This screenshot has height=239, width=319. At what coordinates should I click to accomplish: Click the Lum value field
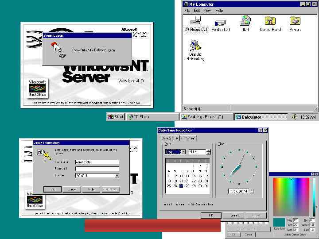click(296, 229)
